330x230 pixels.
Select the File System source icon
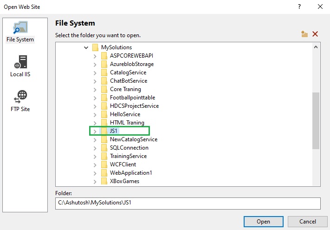[20, 27]
